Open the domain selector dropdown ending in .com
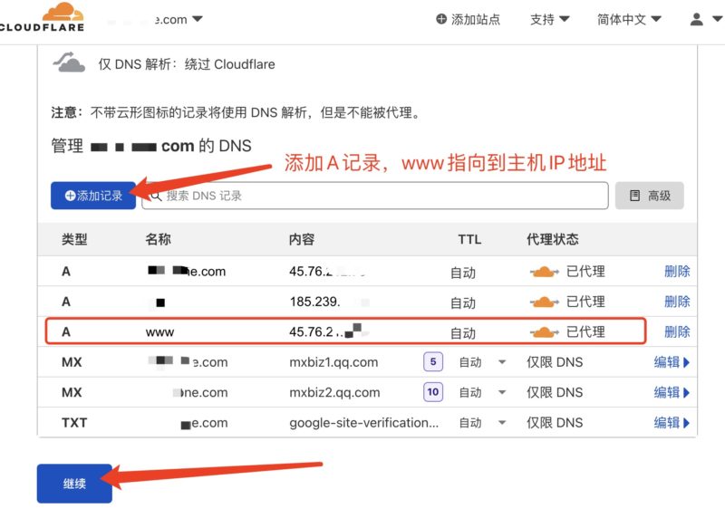725x518 pixels. 179,19
